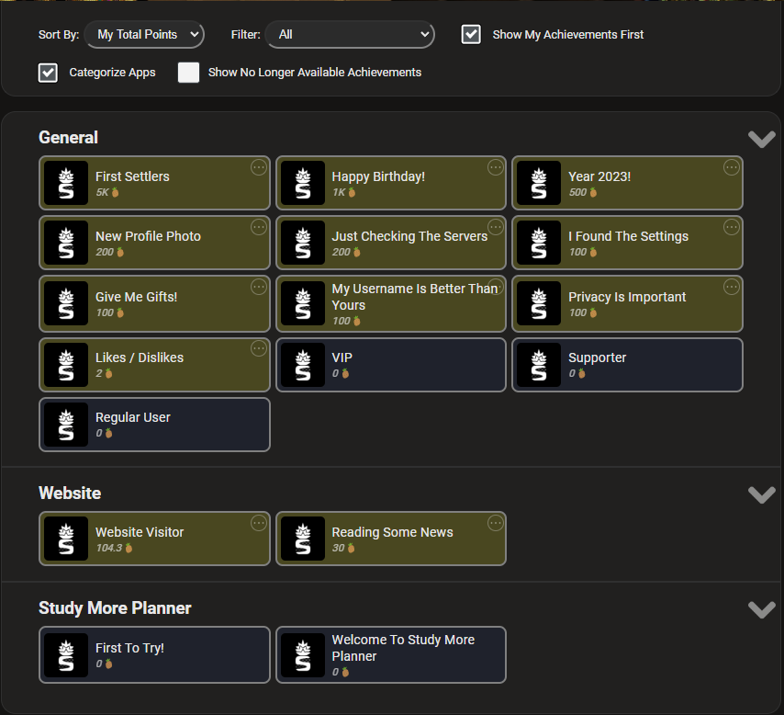
Task: Click the First Settlers achievement logo icon
Action: [66, 183]
